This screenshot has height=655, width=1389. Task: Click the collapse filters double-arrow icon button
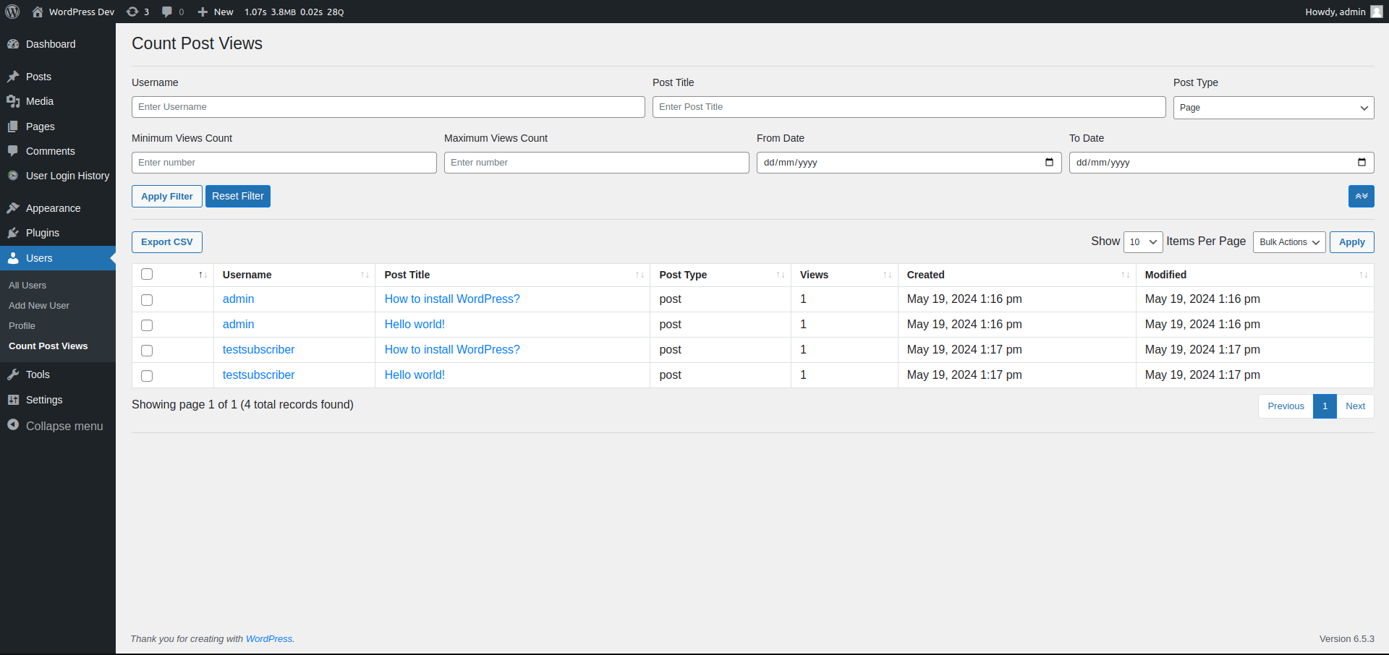click(1361, 196)
